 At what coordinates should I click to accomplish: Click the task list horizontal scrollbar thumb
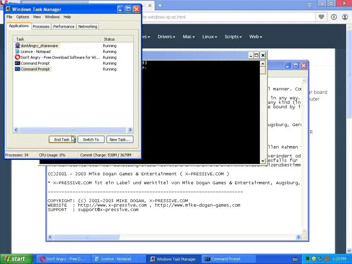[x=72, y=130]
